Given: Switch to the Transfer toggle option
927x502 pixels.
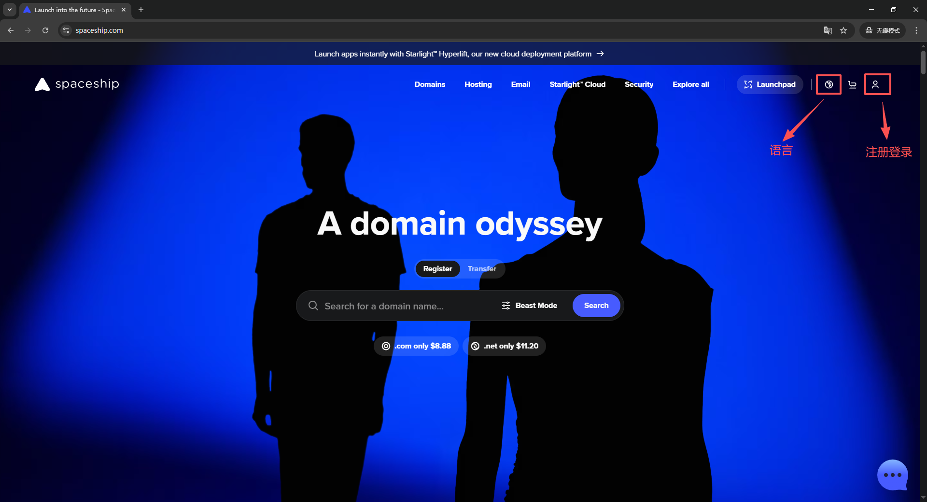Looking at the screenshot, I should point(481,269).
